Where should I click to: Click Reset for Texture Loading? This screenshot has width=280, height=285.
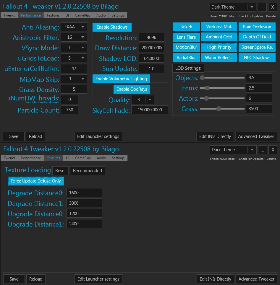pos(60,171)
